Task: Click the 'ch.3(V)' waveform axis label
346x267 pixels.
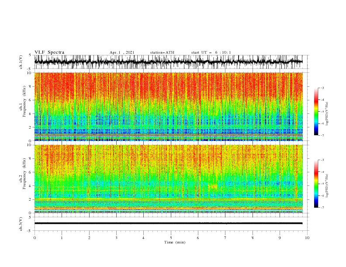Action: (21, 224)
